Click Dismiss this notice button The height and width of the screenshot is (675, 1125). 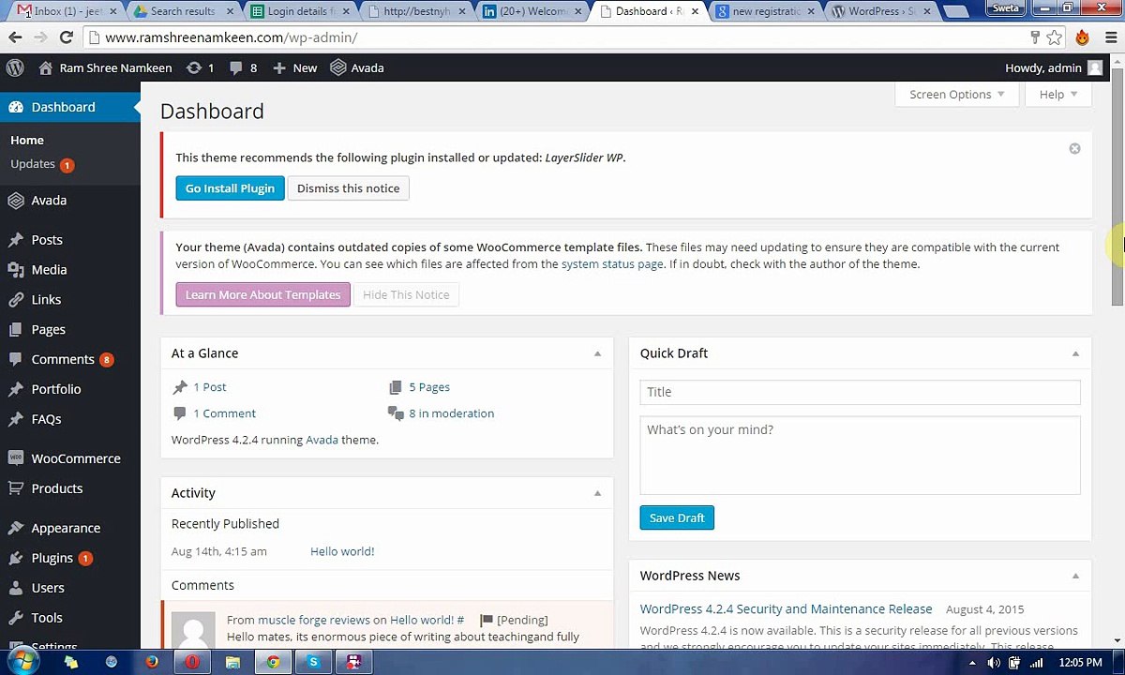pos(348,188)
